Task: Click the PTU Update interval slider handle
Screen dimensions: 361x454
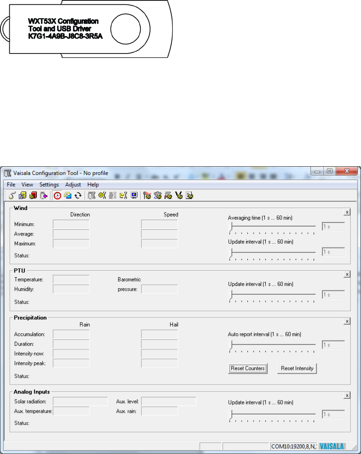Action: tap(230, 295)
